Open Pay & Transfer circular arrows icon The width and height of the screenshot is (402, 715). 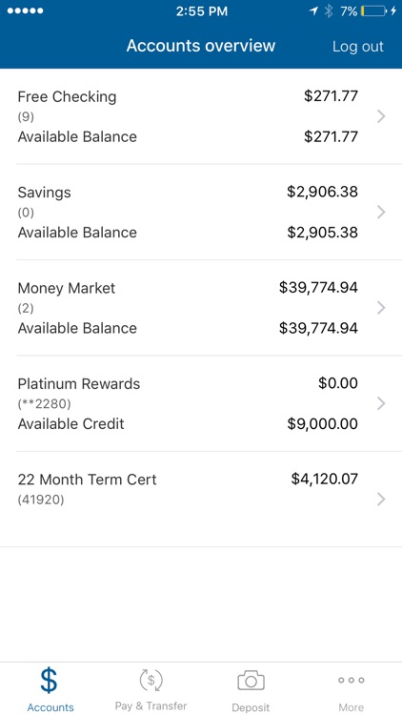pos(151,681)
